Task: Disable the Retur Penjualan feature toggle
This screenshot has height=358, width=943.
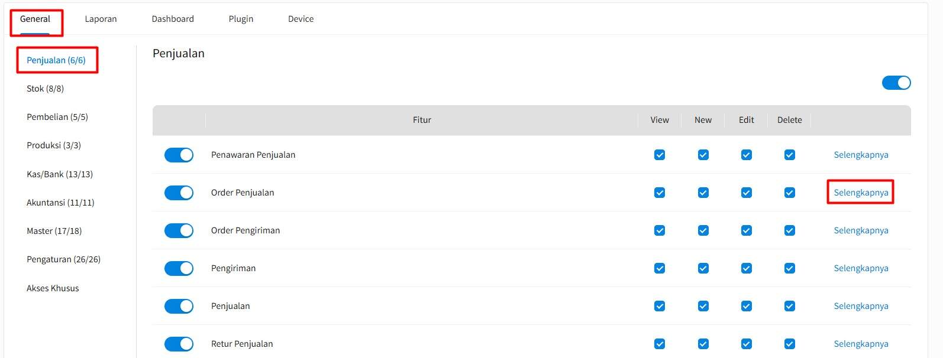Action: [x=179, y=343]
